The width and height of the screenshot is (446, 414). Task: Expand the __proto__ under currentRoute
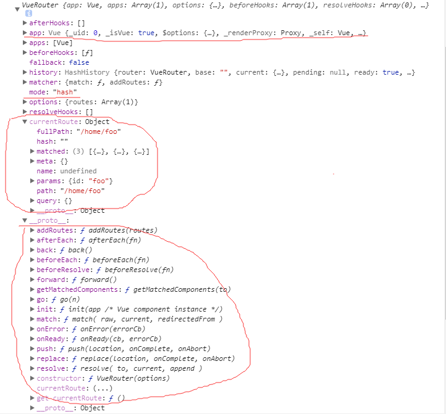click(x=32, y=210)
